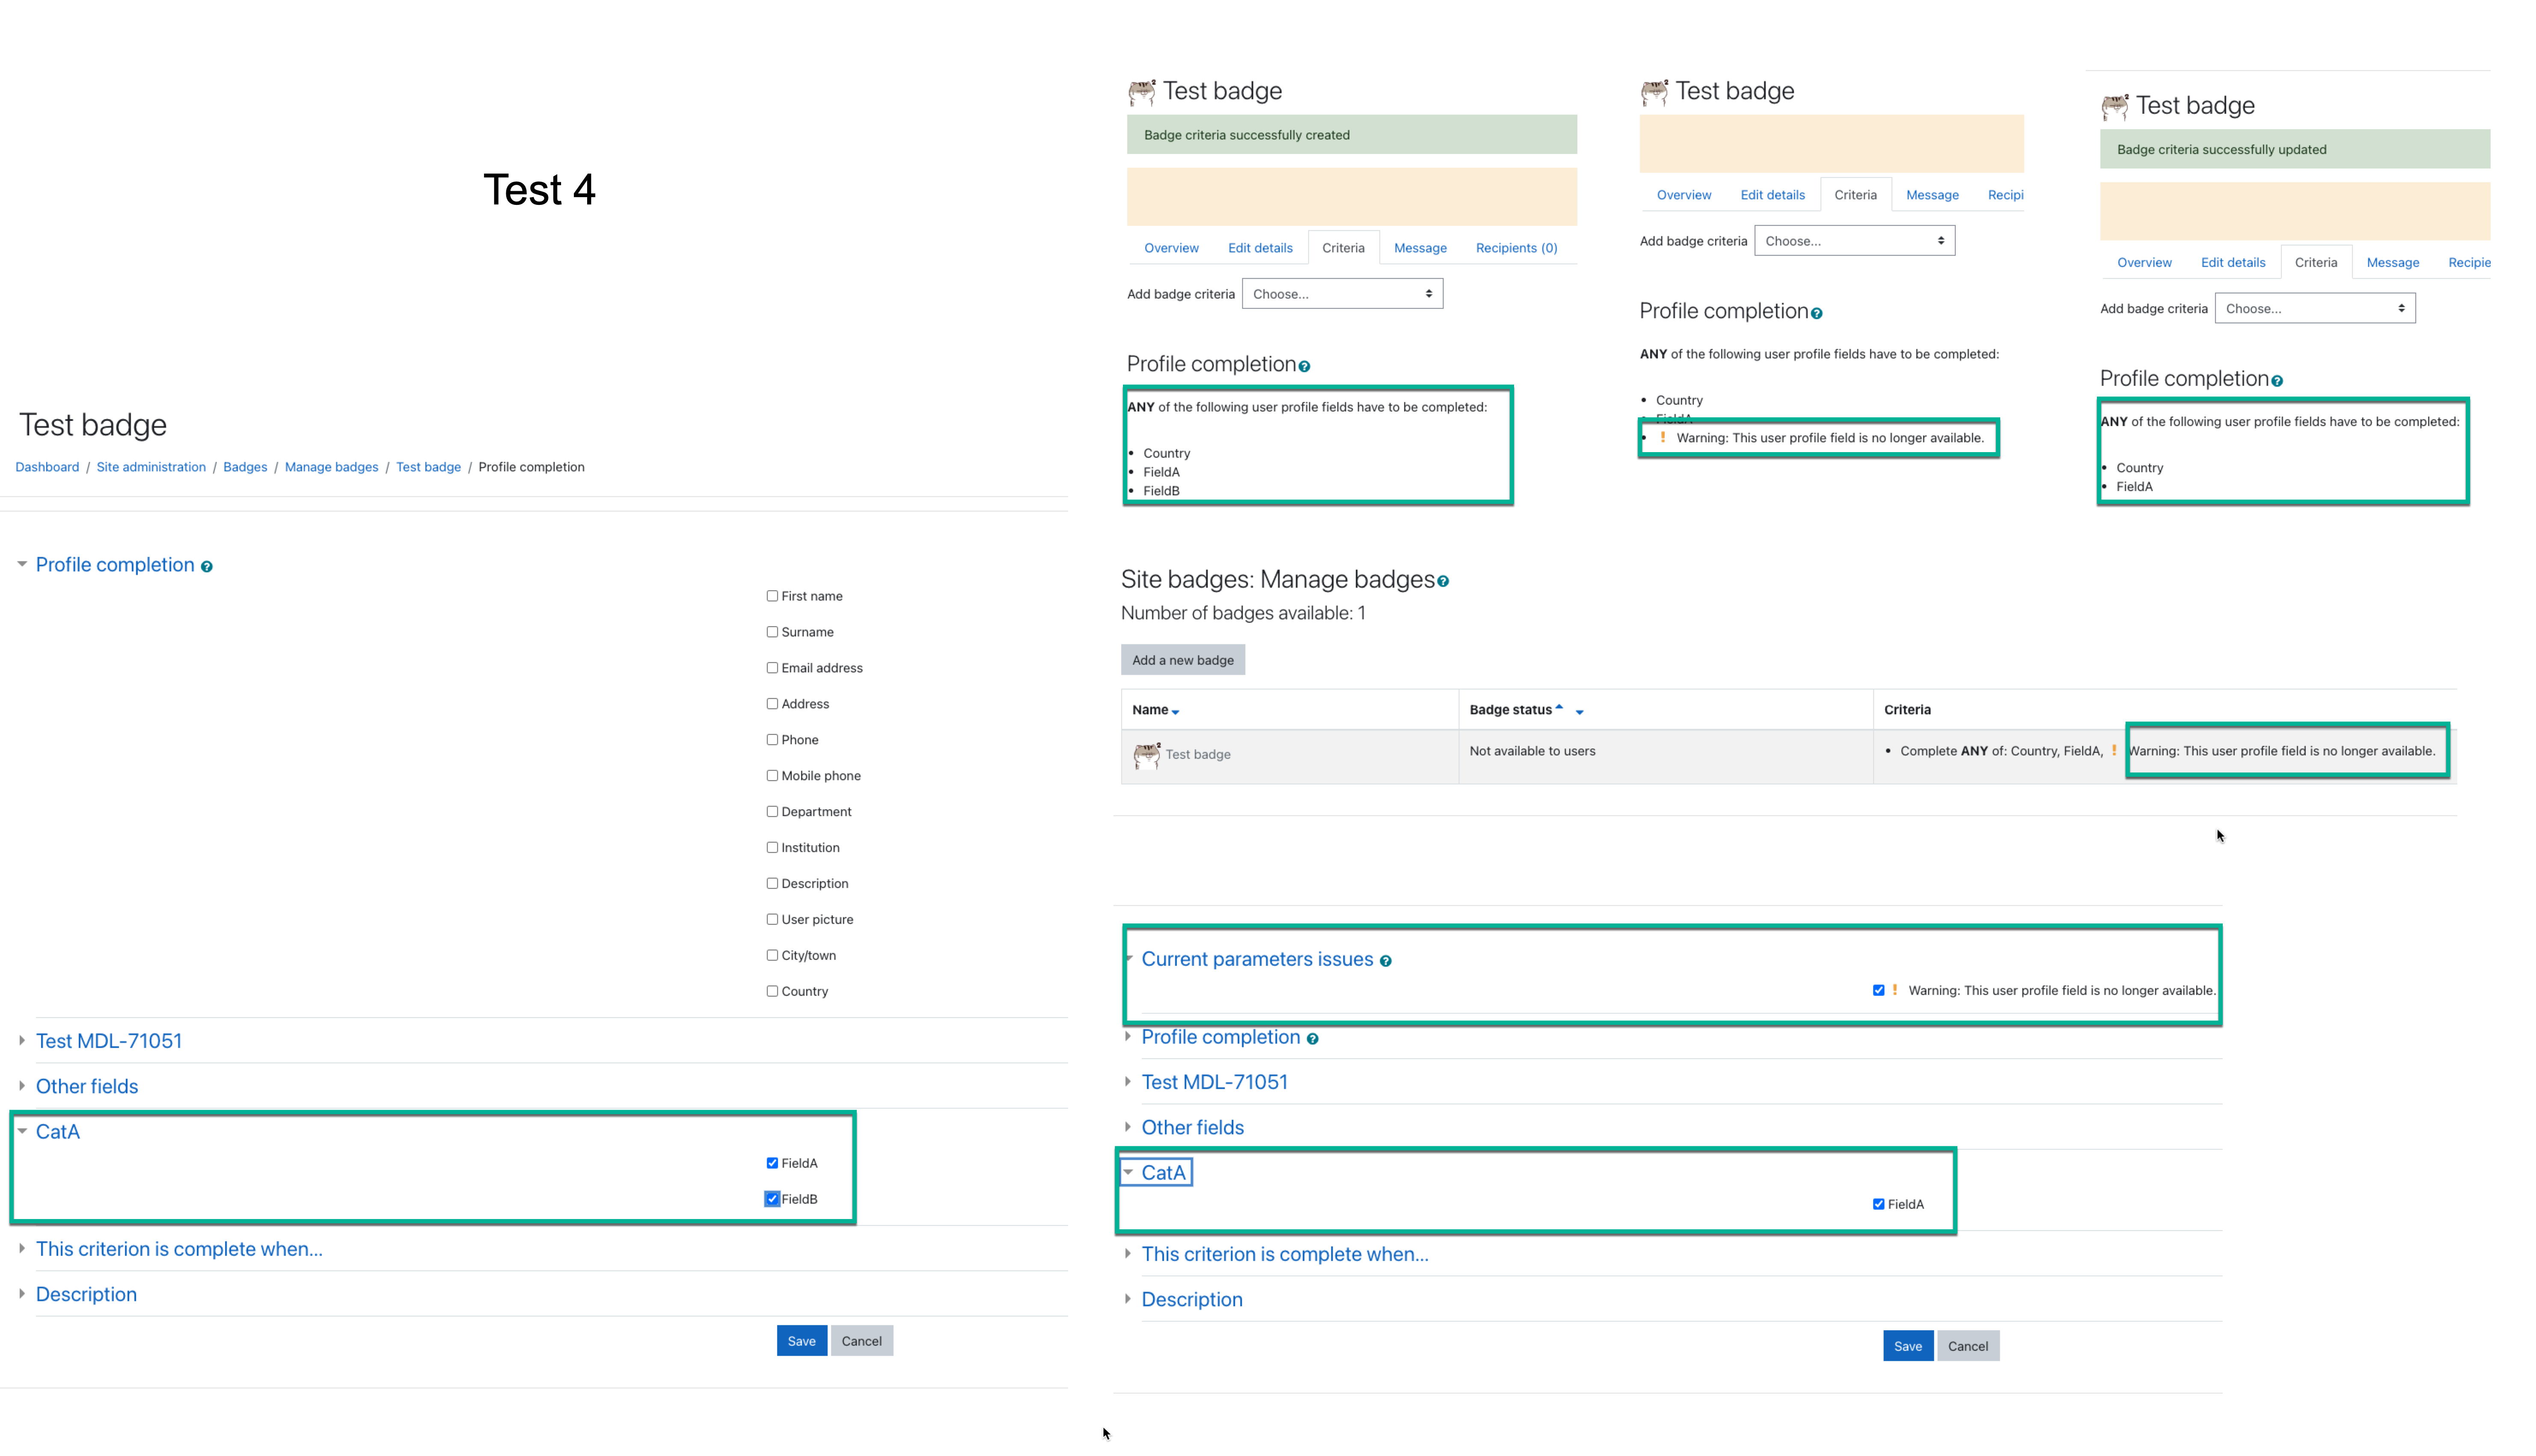
Task: Check the Institution checkbox
Action: click(x=772, y=848)
